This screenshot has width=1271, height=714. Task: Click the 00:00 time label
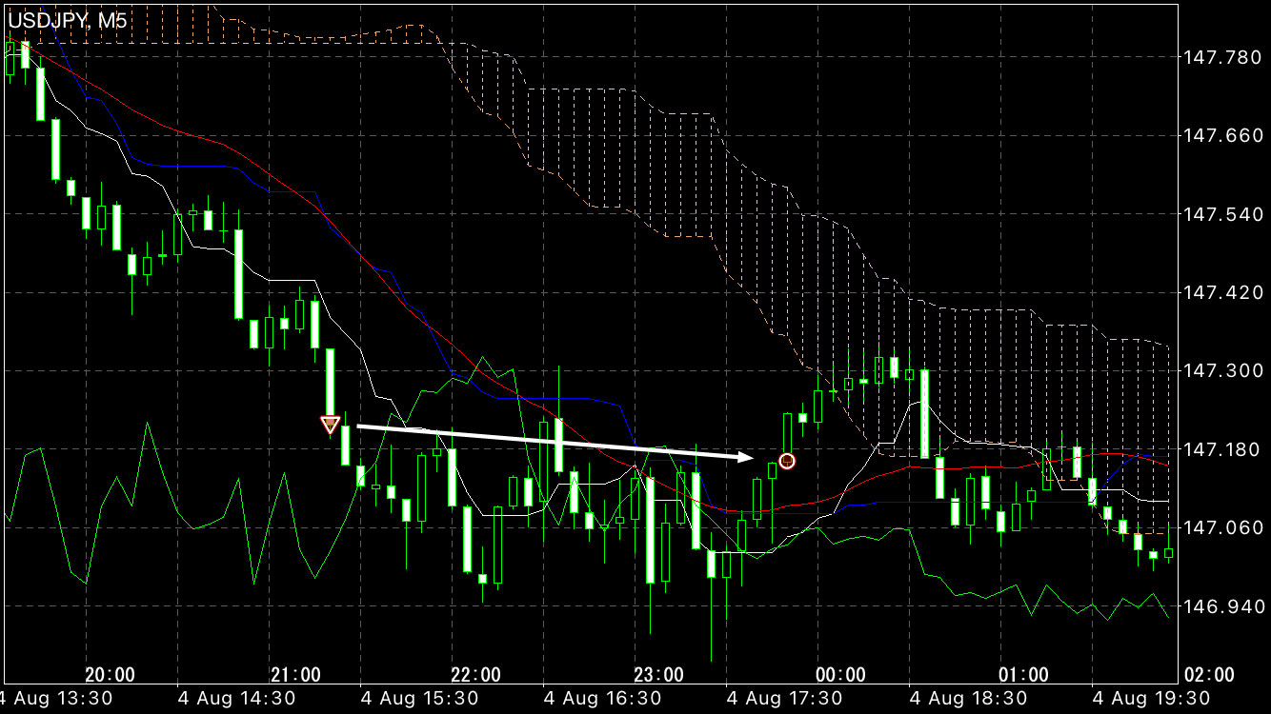tap(841, 675)
